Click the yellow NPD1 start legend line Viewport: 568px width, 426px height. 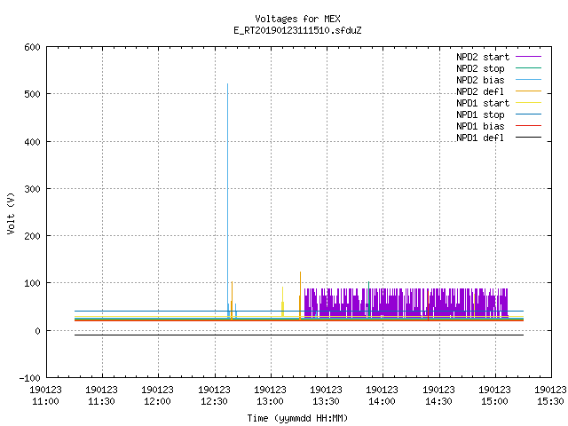(529, 103)
